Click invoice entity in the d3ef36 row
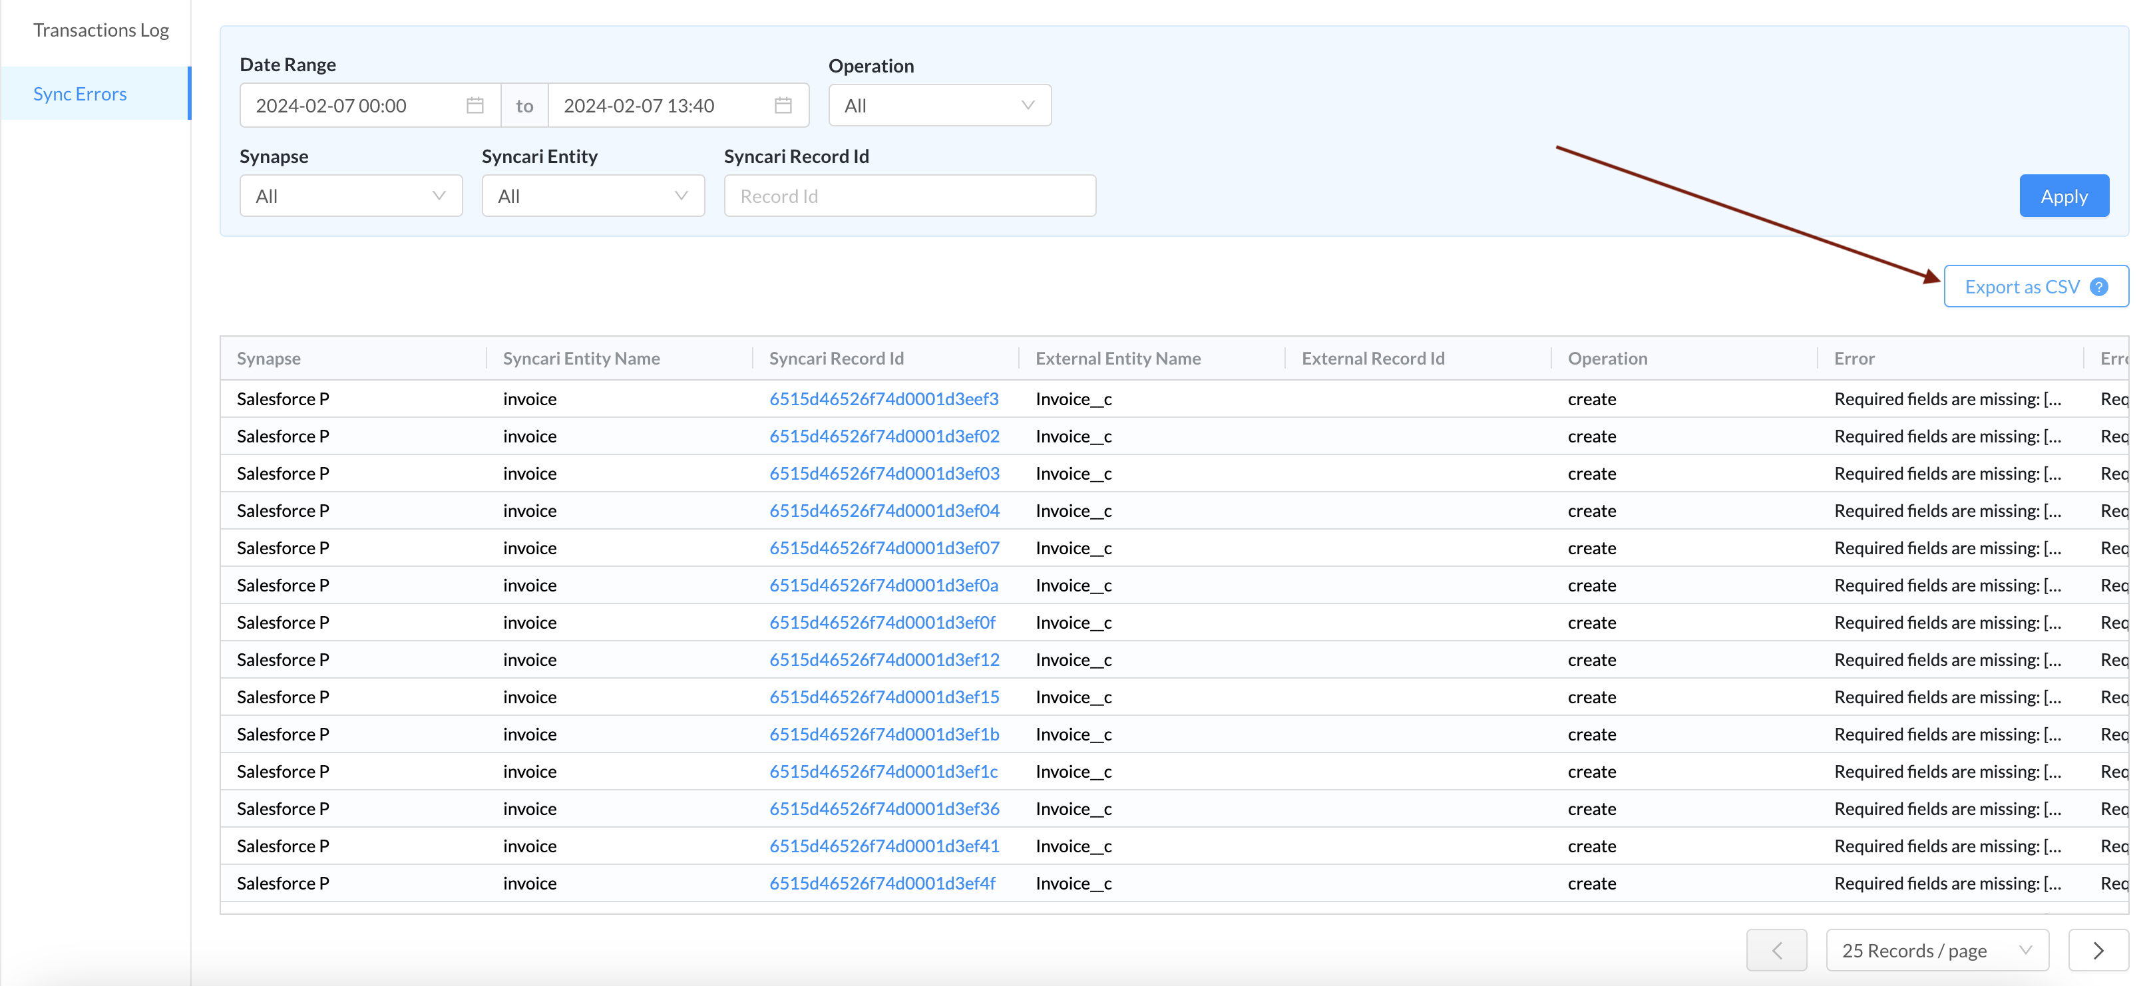 click(530, 809)
